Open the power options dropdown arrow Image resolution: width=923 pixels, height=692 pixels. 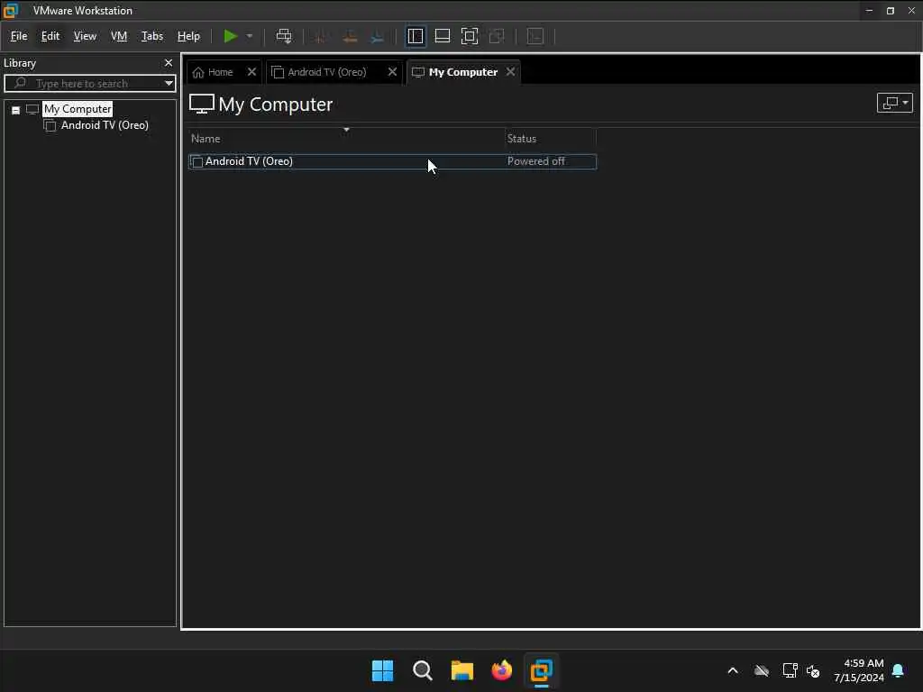(x=250, y=36)
